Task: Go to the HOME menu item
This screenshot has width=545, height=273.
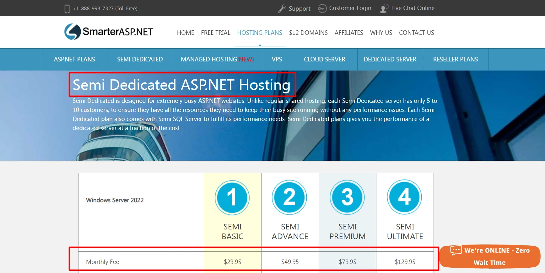Action: [x=186, y=33]
